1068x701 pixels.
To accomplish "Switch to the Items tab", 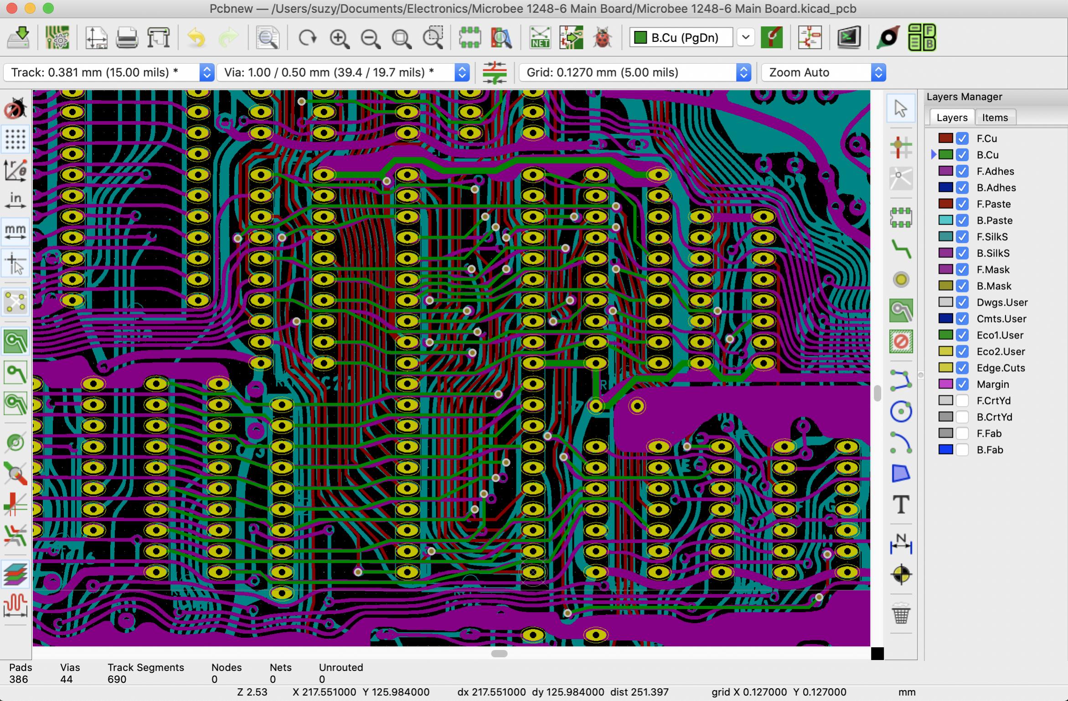I will [995, 118].
